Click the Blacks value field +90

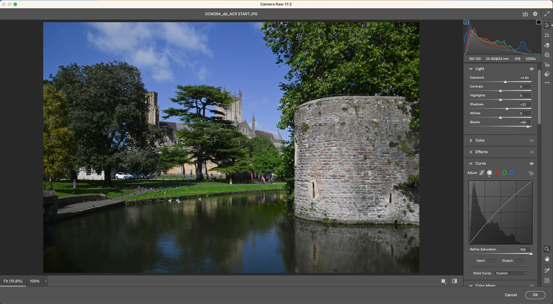tap(525, 122)
